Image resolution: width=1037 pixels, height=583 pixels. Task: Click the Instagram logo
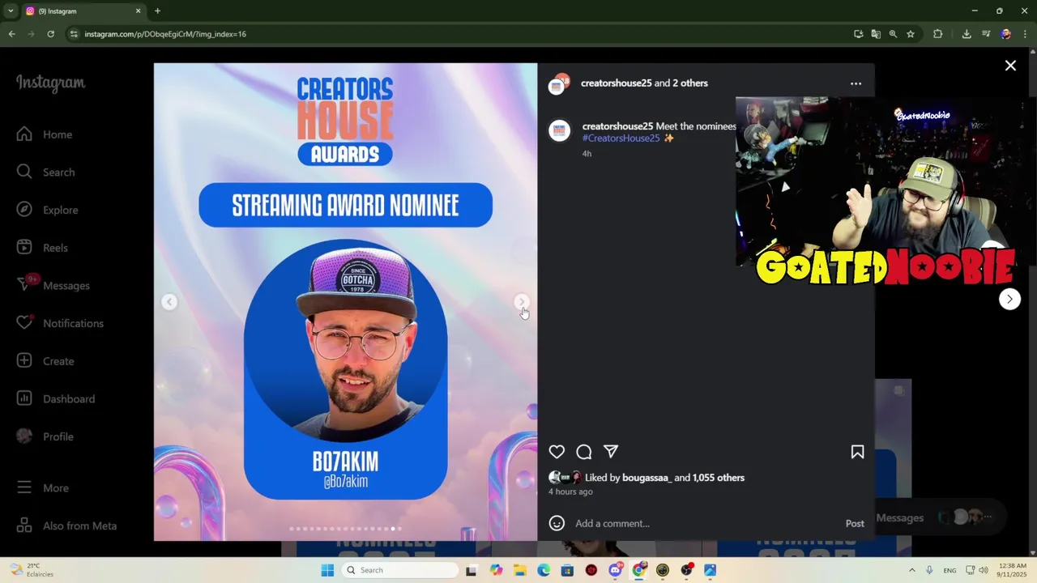point(51,83)
